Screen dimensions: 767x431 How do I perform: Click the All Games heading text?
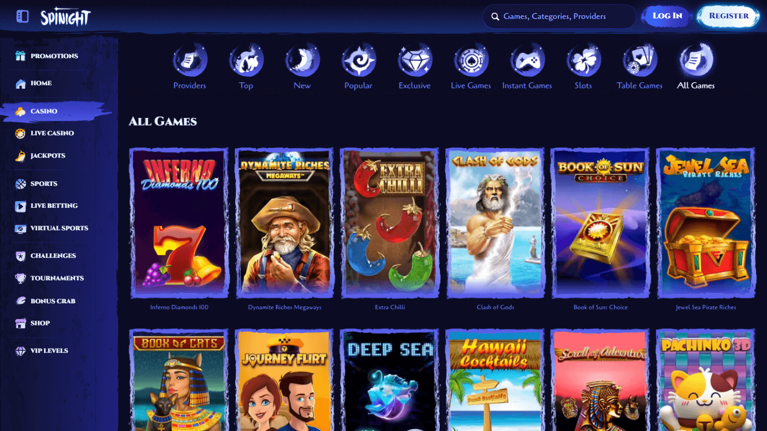point(163,122)
